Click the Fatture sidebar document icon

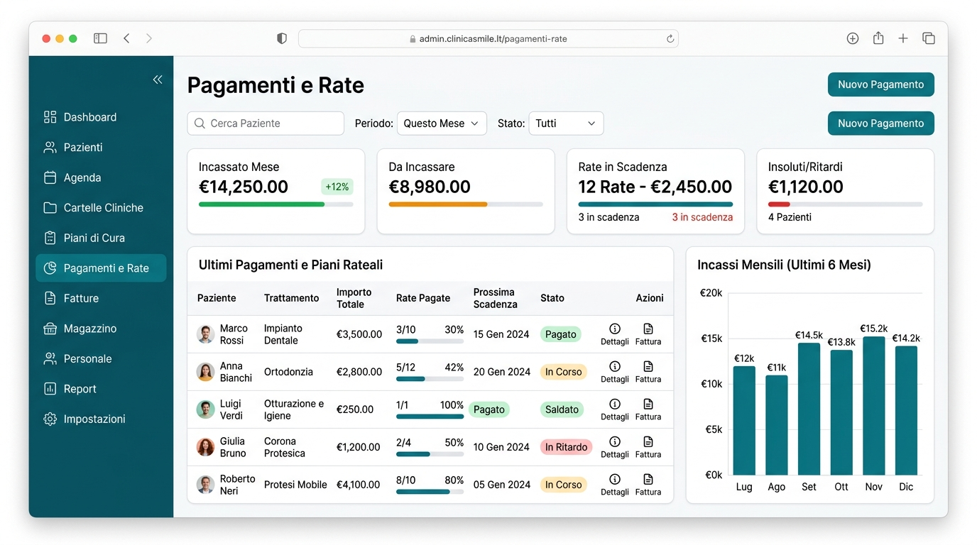coord(50,298)
